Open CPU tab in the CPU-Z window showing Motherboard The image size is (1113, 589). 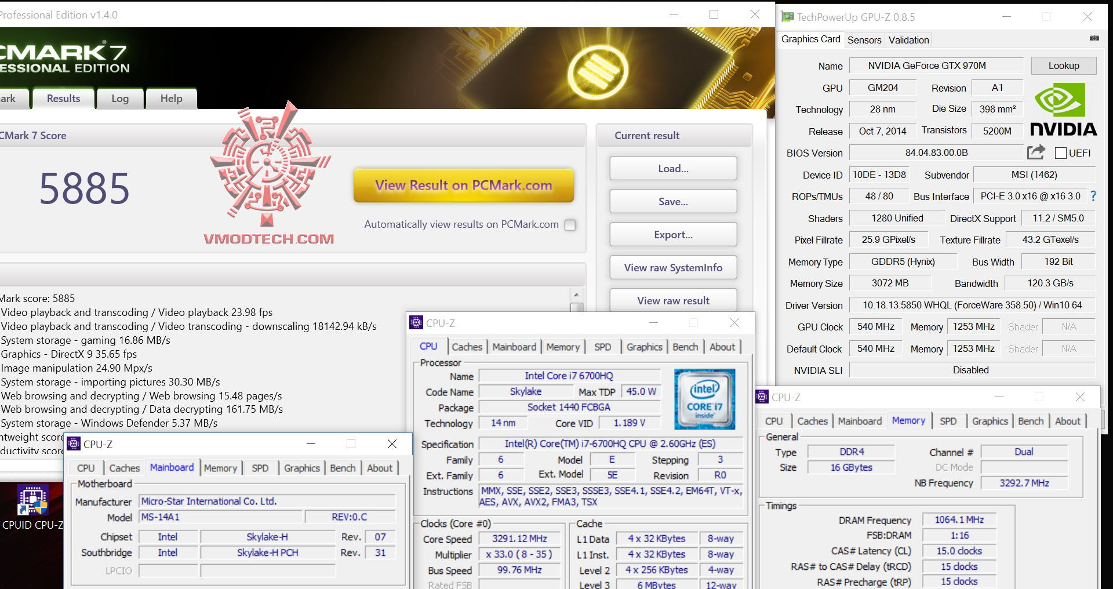(86, 468)
